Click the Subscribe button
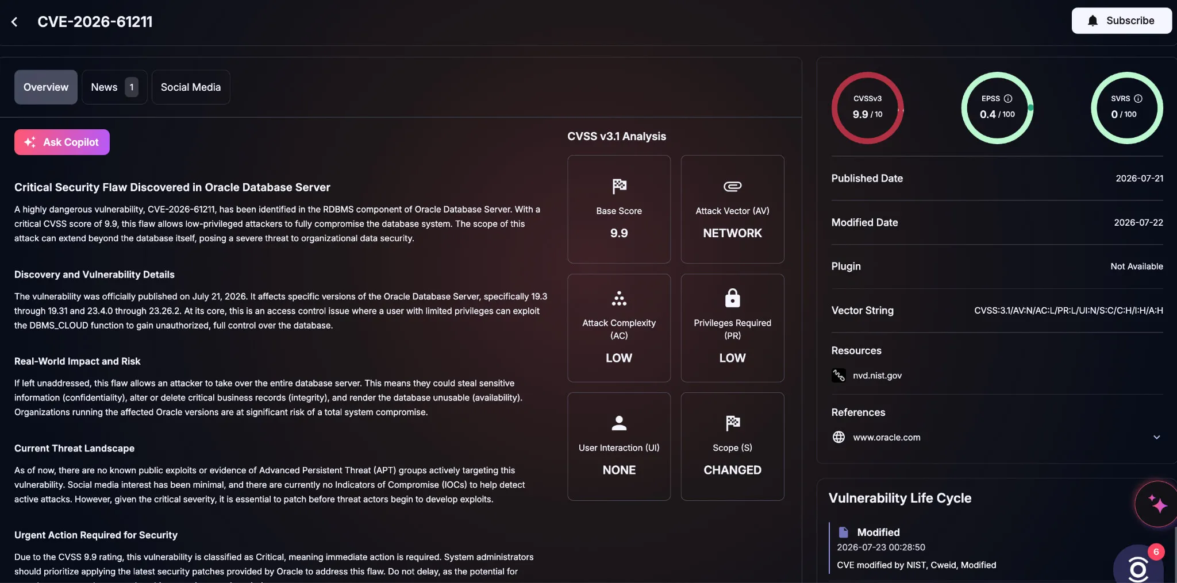Screen dimensions: 1177x583 [1121, 21]
